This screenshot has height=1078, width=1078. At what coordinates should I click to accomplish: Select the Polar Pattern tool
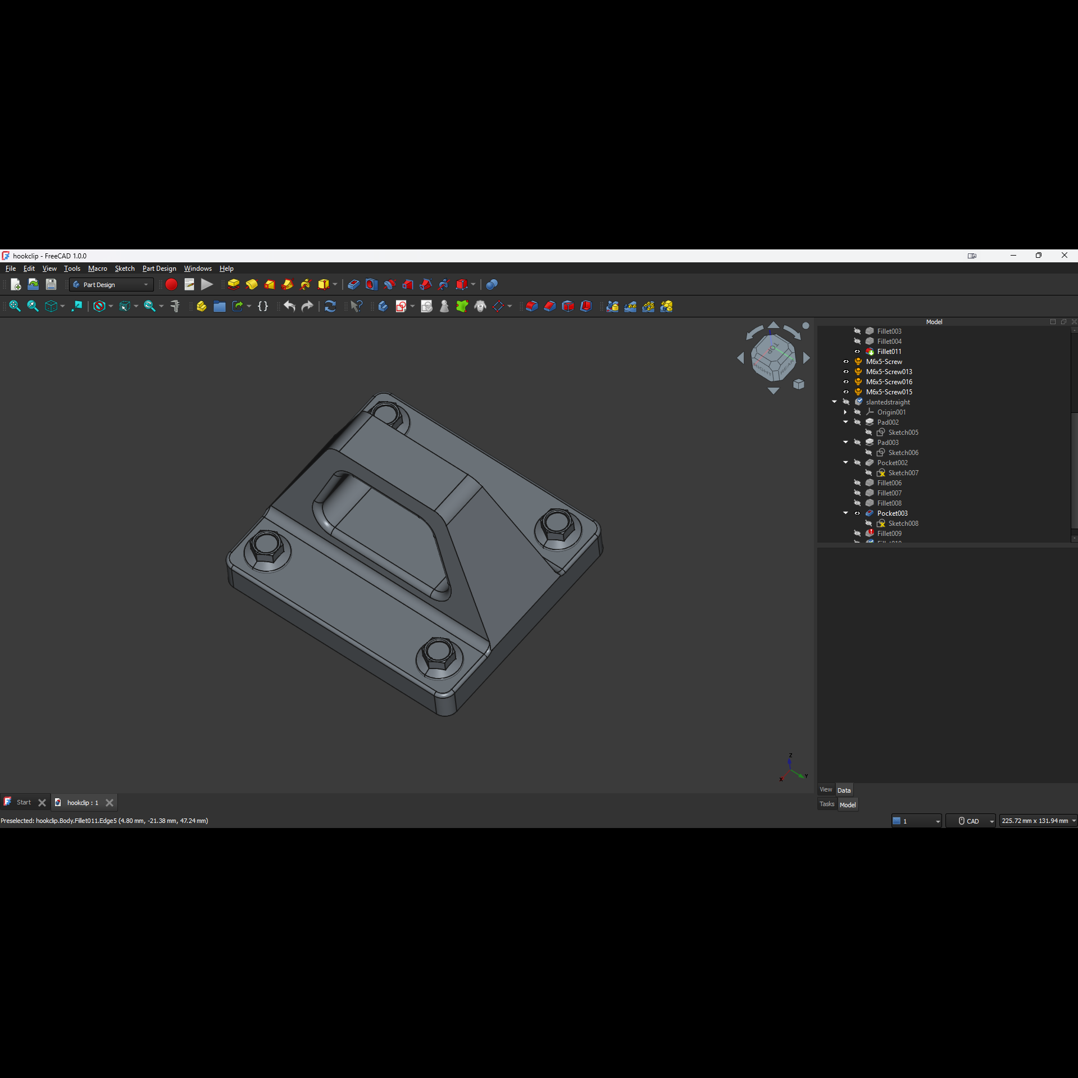point(648,306)
